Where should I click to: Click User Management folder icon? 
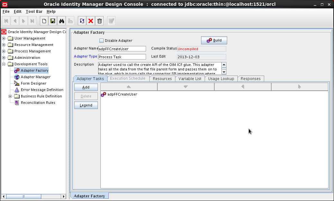[10, 38]
